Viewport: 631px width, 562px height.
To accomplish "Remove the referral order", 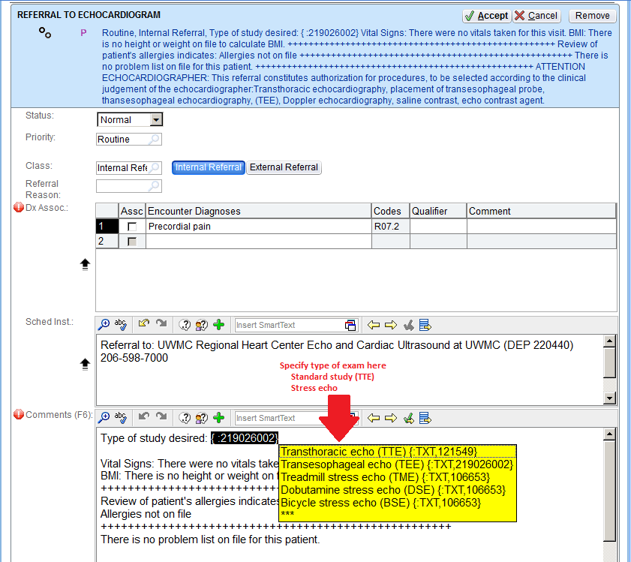I will click(x=593, y=16).
